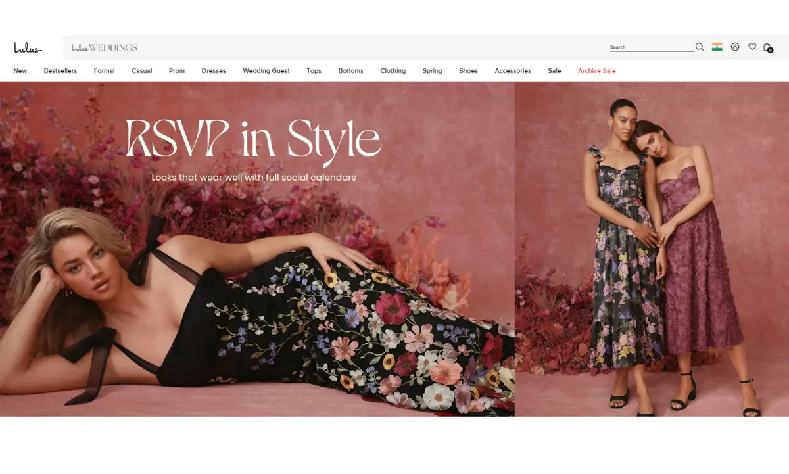The width and height of the screenshot is (789, 474).
Task: Click 'Looks that wear well with full social calendars'
Action: tap(253, 178)
